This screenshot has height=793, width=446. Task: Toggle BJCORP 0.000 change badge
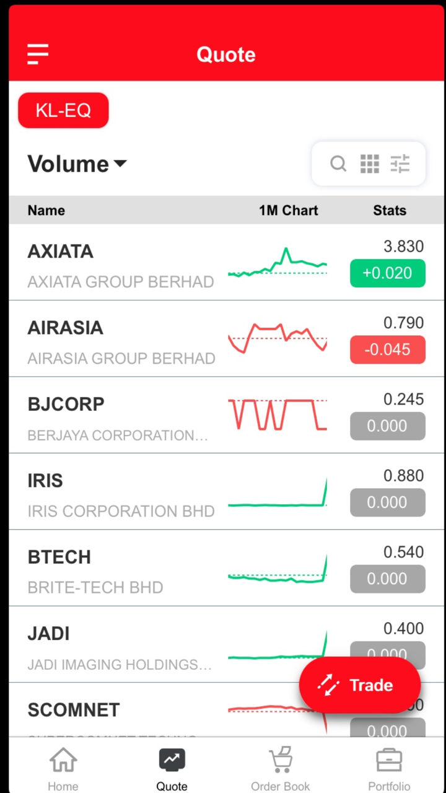tap(387, 426)
